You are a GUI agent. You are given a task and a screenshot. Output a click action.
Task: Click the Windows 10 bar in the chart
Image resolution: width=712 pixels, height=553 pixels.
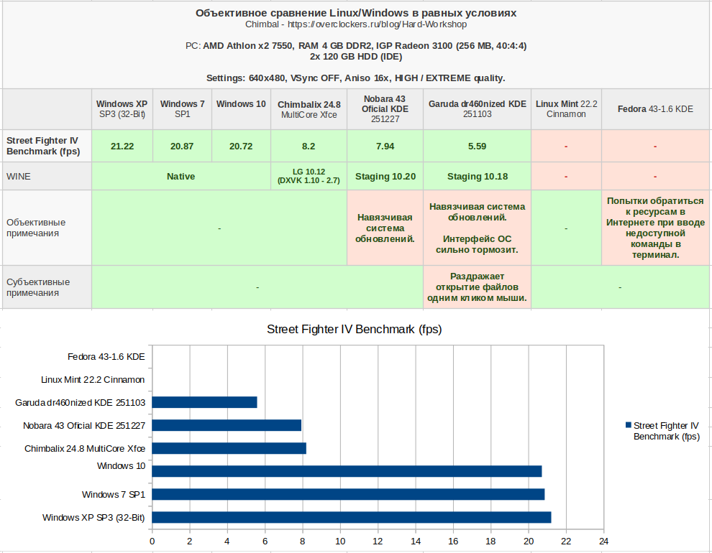click(x=347, y=471)
